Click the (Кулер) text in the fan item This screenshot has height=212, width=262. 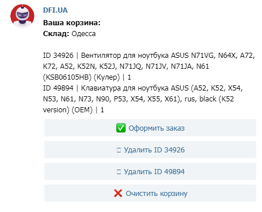pos(107,77)
